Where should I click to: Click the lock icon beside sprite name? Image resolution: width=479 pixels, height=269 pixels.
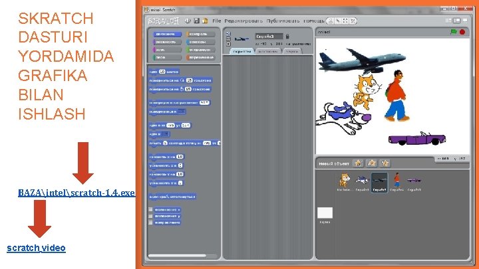coord(287,37)
